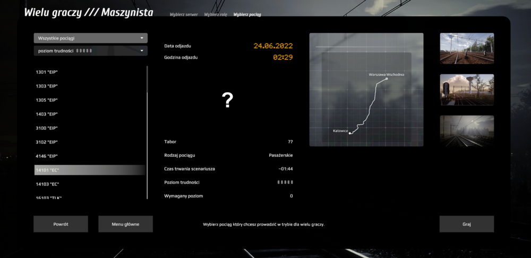Screen dimensions: 531x258
Task: View second thumbnail with railway signal
Action: pos(467,90)
